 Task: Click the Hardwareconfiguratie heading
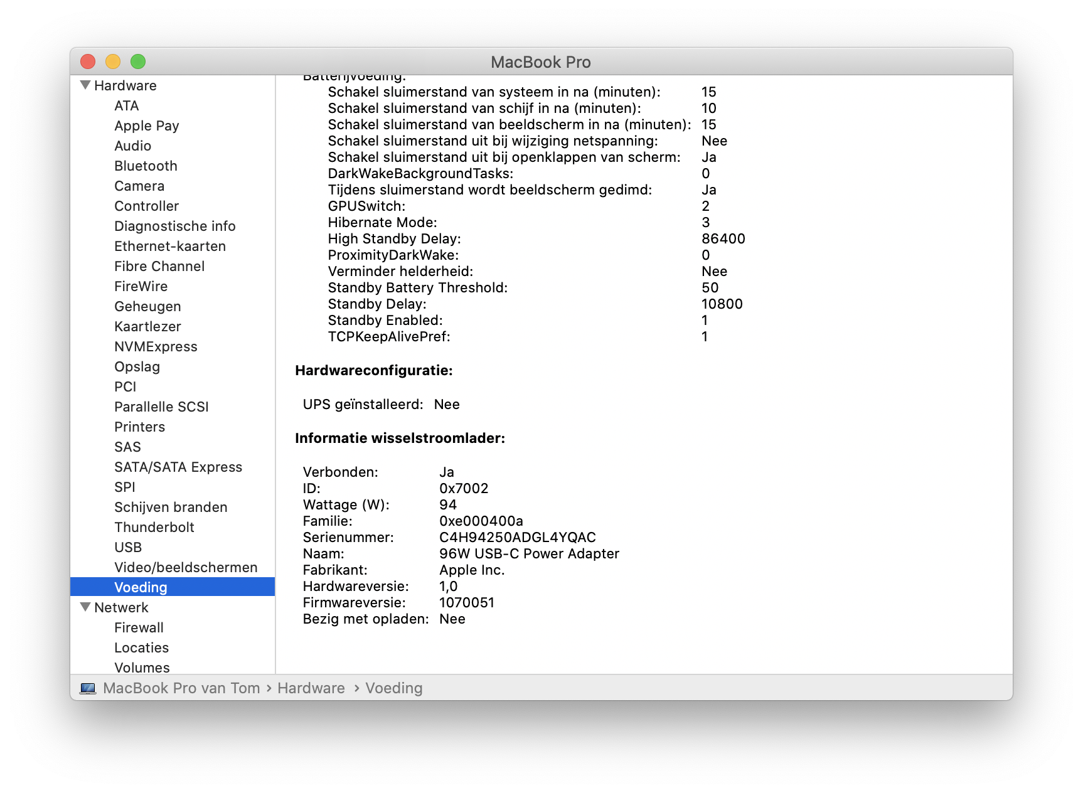pyautogui.click(x=374, y=370)
